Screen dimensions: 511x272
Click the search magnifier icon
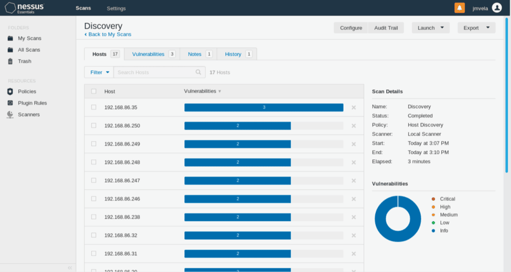198,72
